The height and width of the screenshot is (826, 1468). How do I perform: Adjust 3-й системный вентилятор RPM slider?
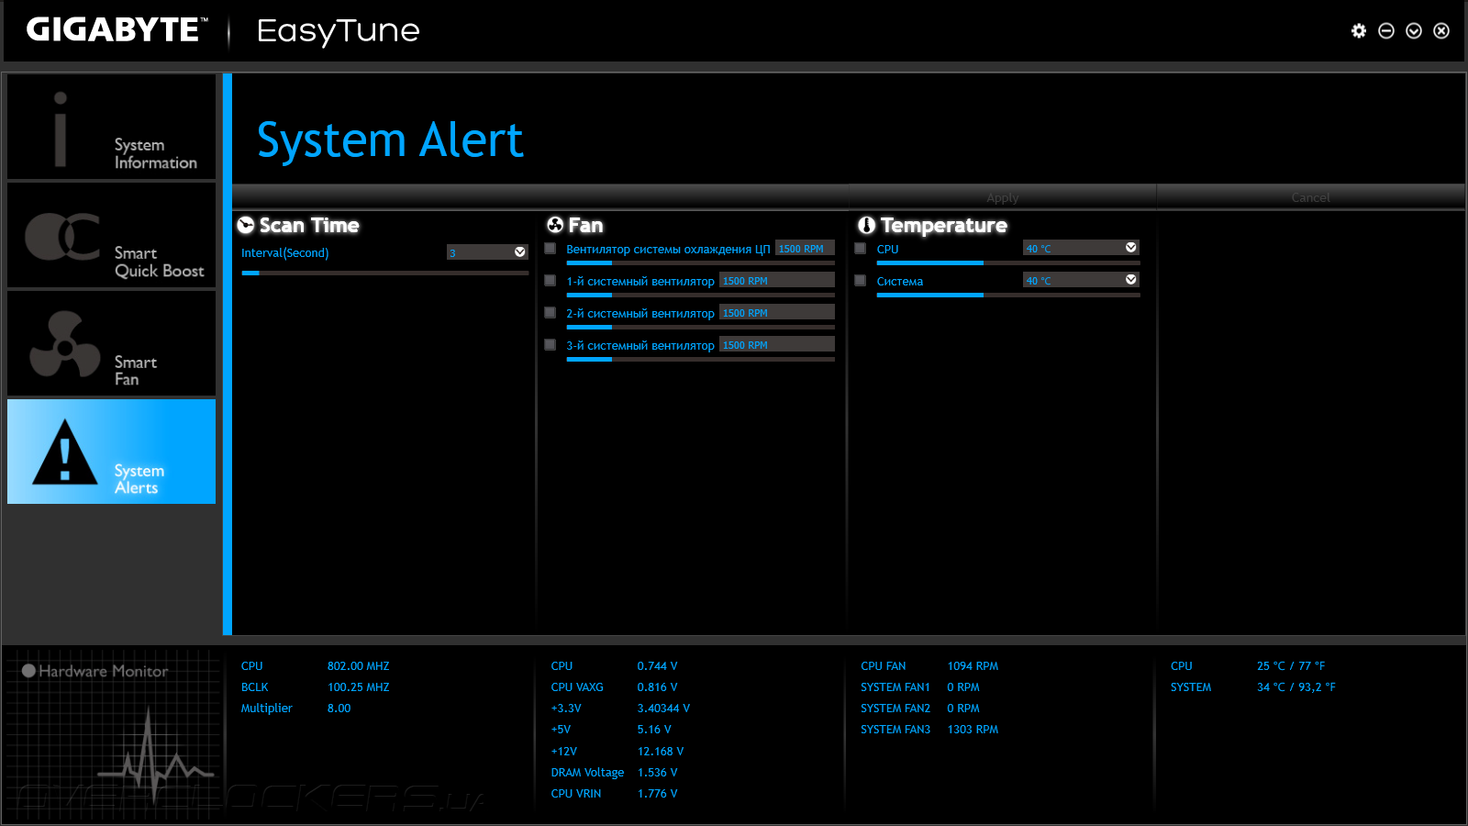701,360
